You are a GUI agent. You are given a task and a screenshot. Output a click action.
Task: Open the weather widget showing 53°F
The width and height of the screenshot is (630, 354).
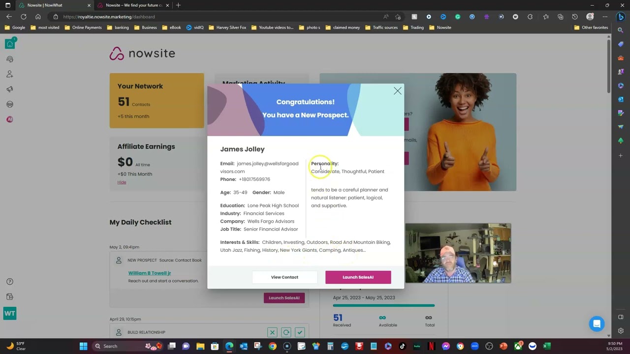pyautogui.click(x=15, y=346)
